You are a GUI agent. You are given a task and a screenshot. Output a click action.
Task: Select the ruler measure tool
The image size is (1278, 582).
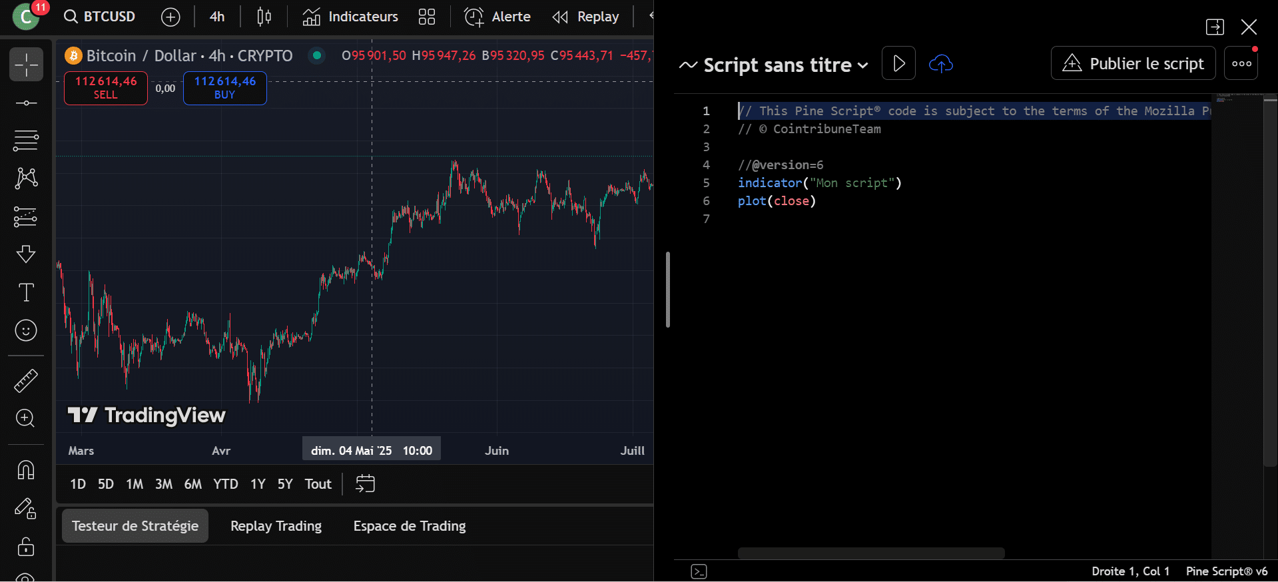tap(26, 381)
